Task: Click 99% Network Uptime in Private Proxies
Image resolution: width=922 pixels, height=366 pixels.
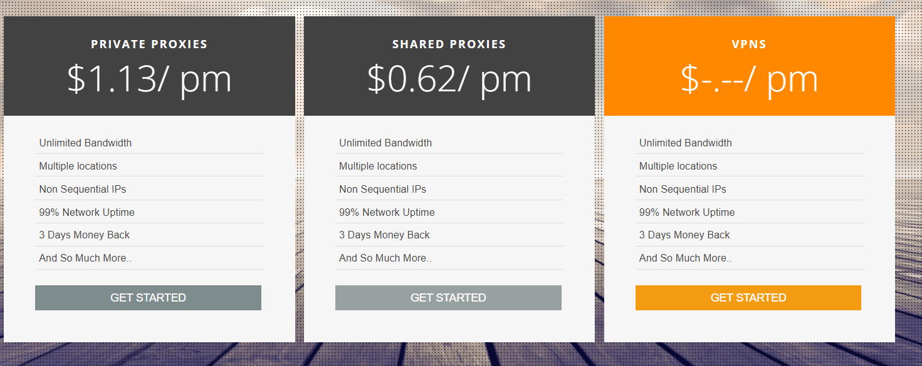Action: click(86, 212)
